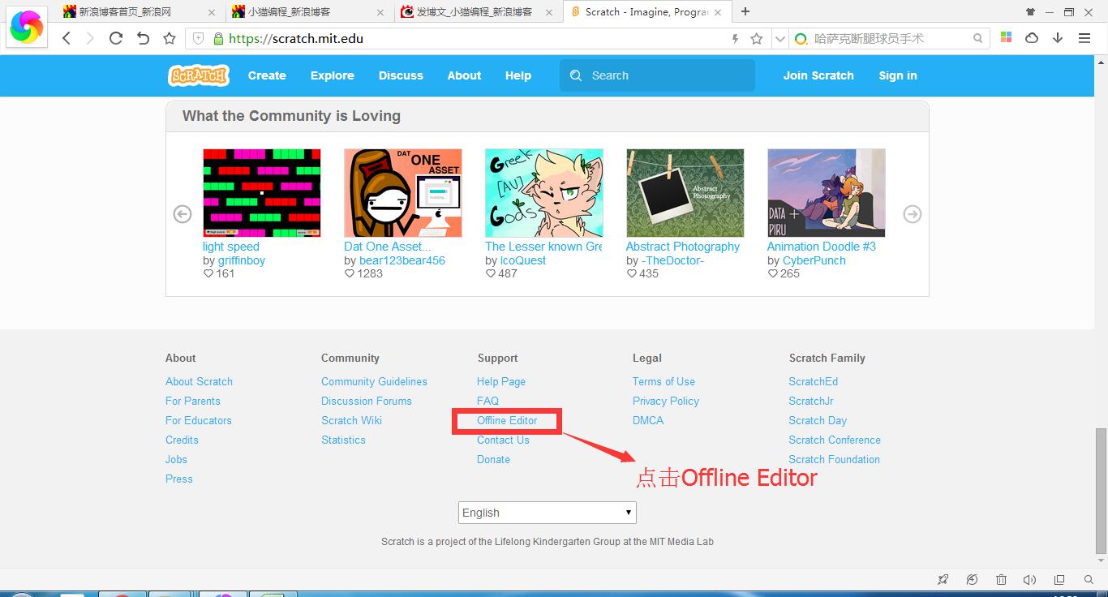Open the About Scratch footer link
1108x597 pixels.
[x=199, y=381]
